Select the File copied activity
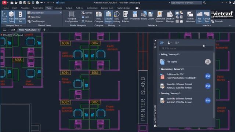 (186, 62)
